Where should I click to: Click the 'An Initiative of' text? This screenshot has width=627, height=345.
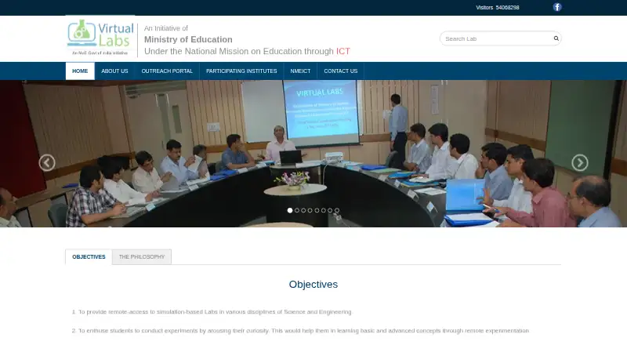click(x=165, y=28)
